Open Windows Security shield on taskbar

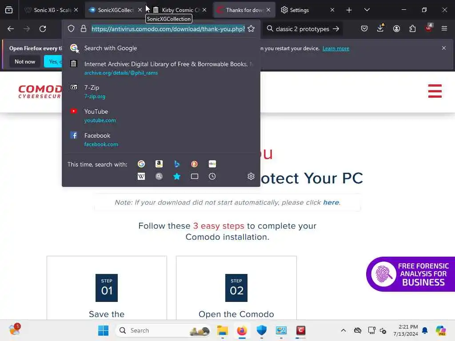pyautogui.click(x=261, y=330)
